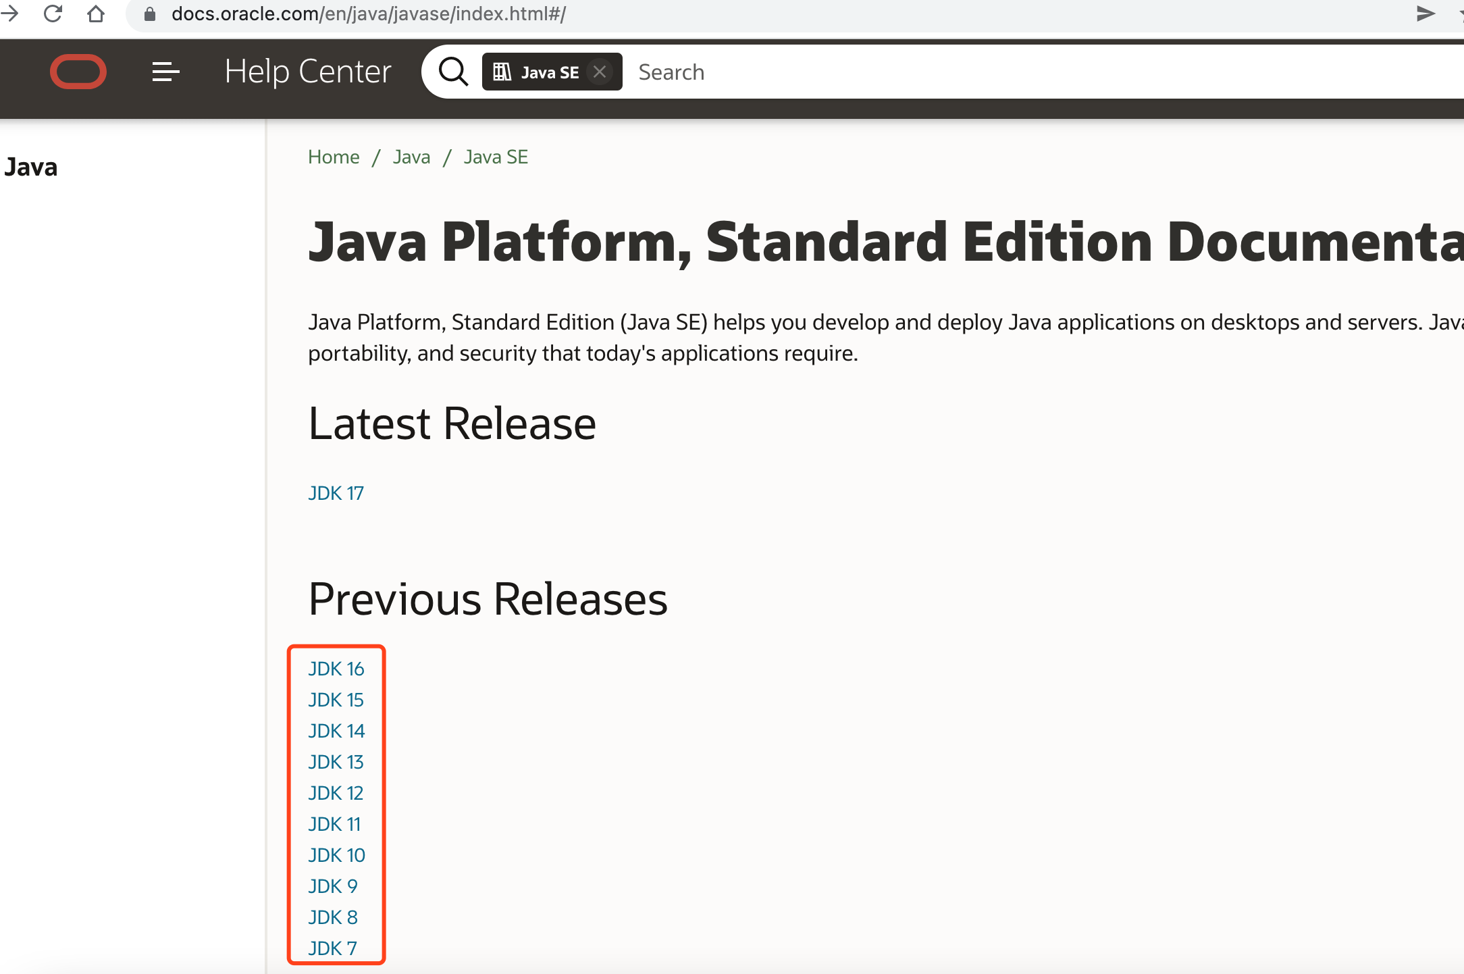Open JDK 17 latest release link
The width and height of the screenshot is (1464, 974).
(336, 493)
